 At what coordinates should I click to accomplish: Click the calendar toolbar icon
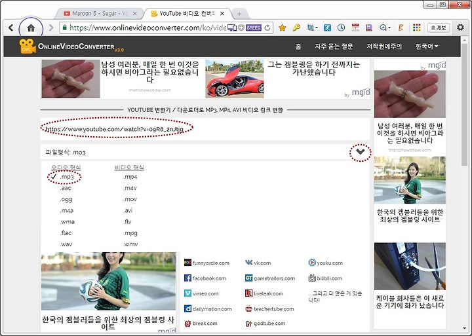355,28
